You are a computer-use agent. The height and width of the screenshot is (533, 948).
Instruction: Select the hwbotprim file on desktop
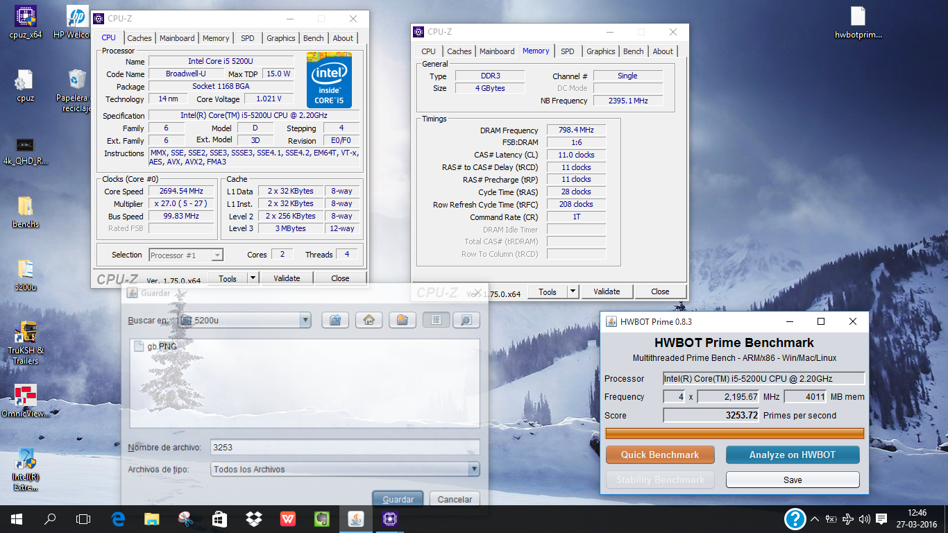pos(858,22)
